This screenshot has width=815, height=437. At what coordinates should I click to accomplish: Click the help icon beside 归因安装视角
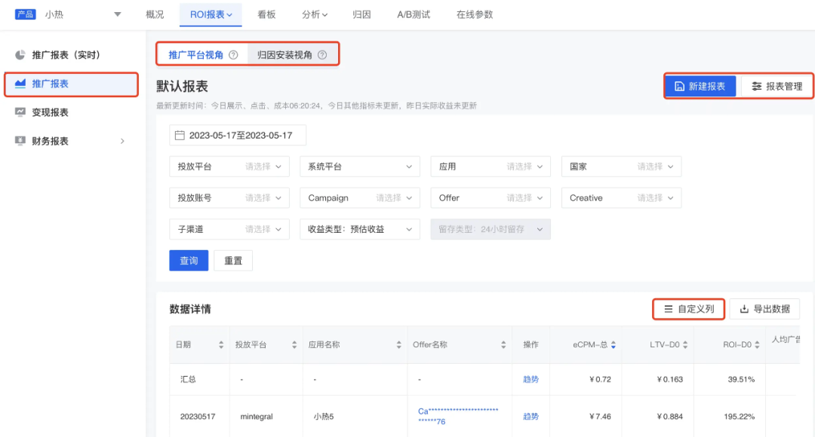[x=321, y=53]
